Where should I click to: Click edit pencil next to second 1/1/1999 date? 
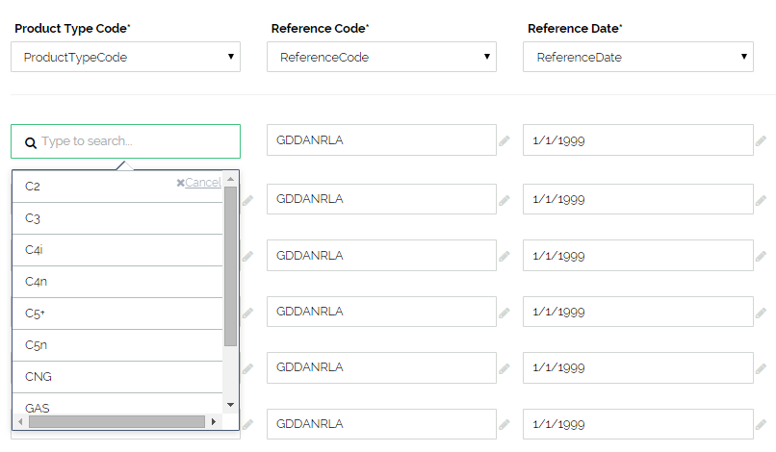pos(761,200)
